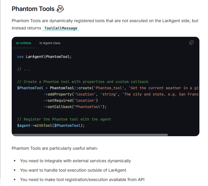Click bullet 'You want to handle tool execution outside'
This screenshot has height=186, width=208.
(73, 170)
